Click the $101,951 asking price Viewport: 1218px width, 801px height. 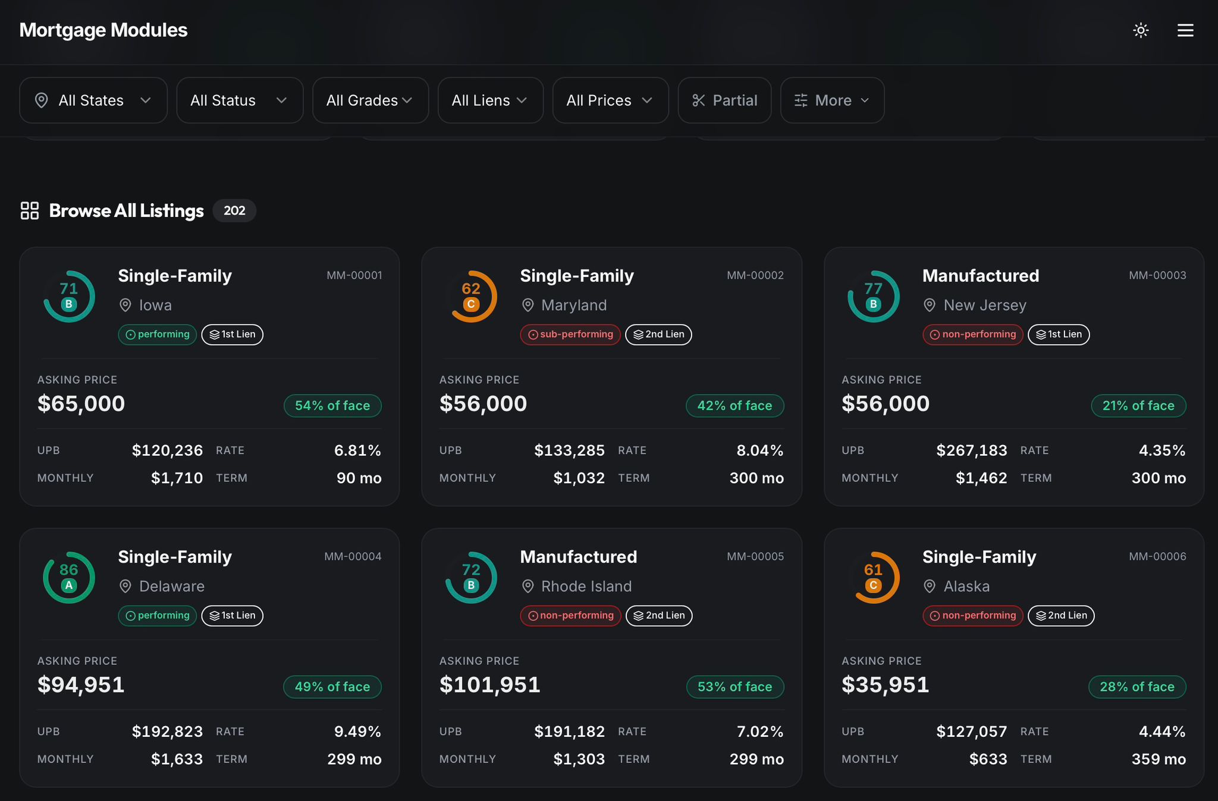pyautogui.click(x=490, y=685)
